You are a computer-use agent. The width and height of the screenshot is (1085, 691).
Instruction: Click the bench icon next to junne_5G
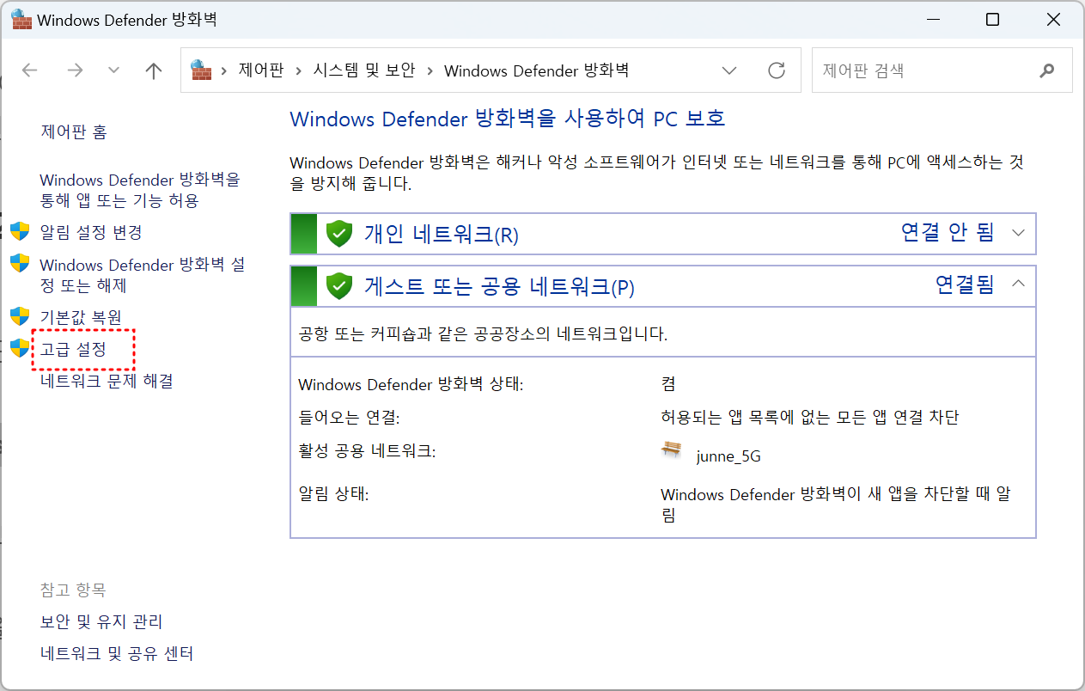tap(672, 449)
